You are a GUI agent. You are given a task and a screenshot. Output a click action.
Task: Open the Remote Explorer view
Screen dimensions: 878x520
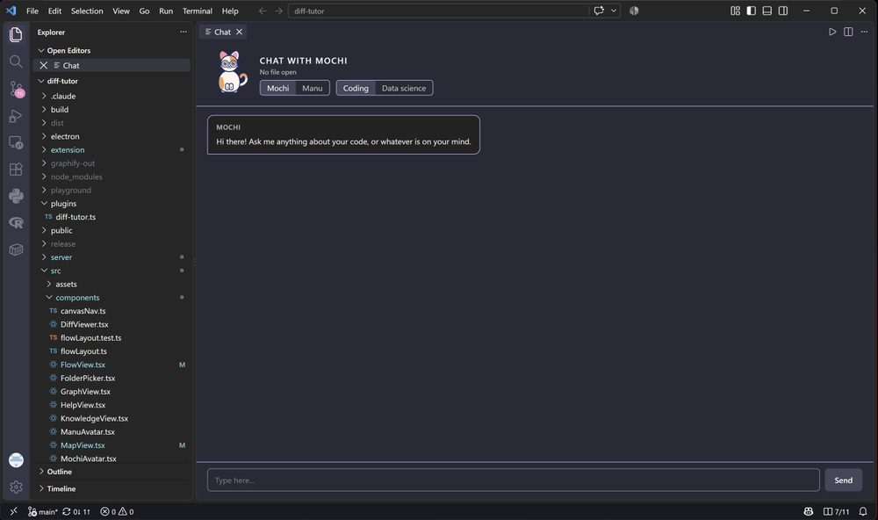(x=16, y=142)
